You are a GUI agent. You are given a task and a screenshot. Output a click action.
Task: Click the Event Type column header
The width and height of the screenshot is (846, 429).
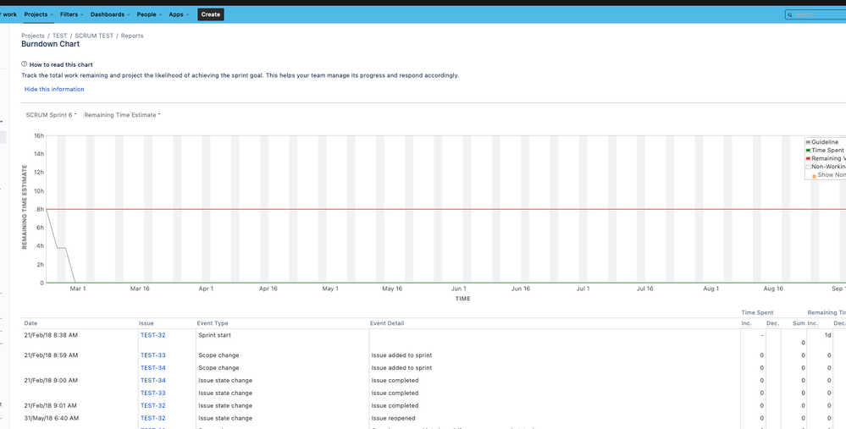pyautogui.click(x=213, y=323)
